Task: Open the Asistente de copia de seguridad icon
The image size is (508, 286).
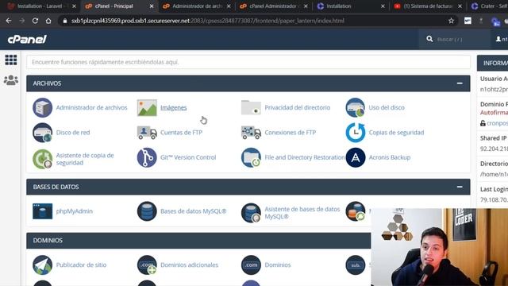Action: click(x=42, y=159)
